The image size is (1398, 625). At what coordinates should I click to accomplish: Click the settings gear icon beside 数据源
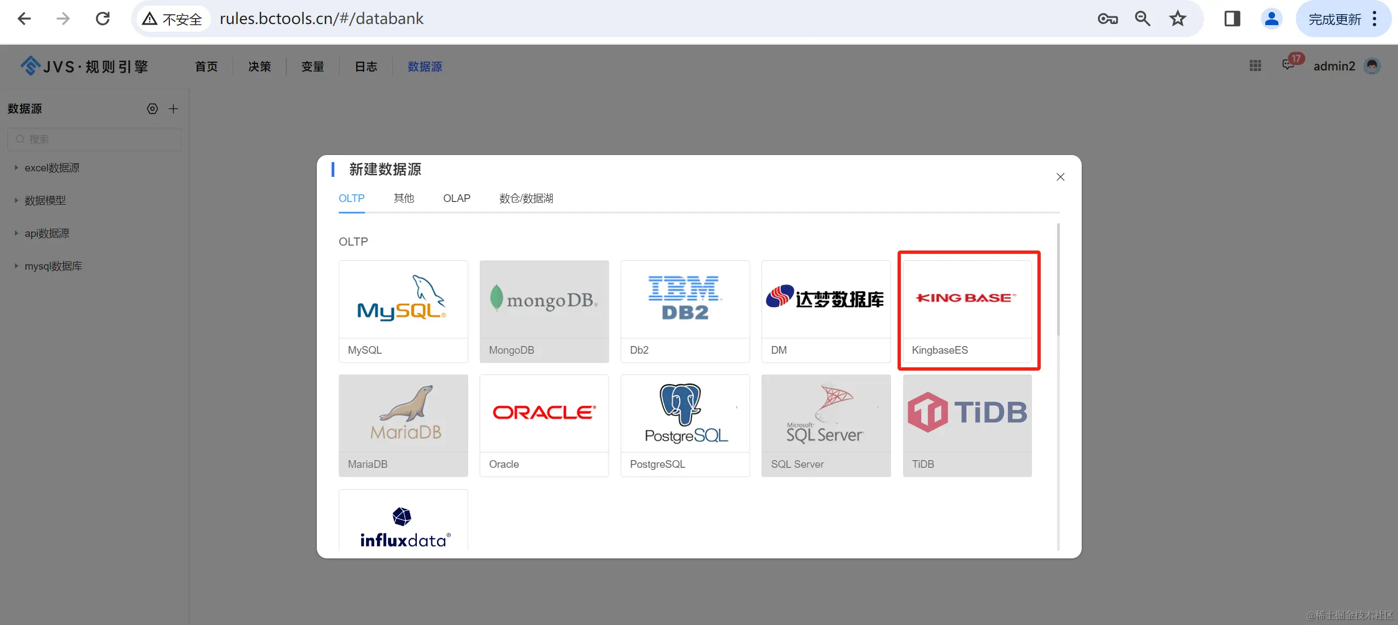tap(152, 109)
